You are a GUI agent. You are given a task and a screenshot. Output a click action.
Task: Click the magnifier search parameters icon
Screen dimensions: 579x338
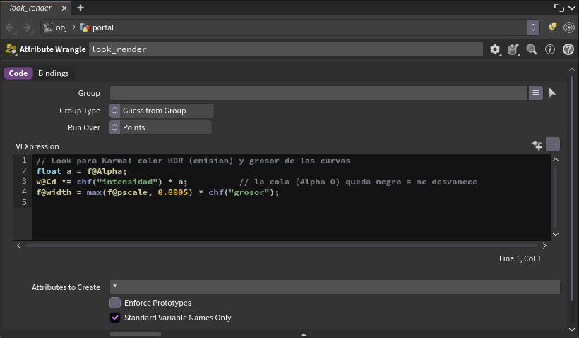(x=532, y=49)
